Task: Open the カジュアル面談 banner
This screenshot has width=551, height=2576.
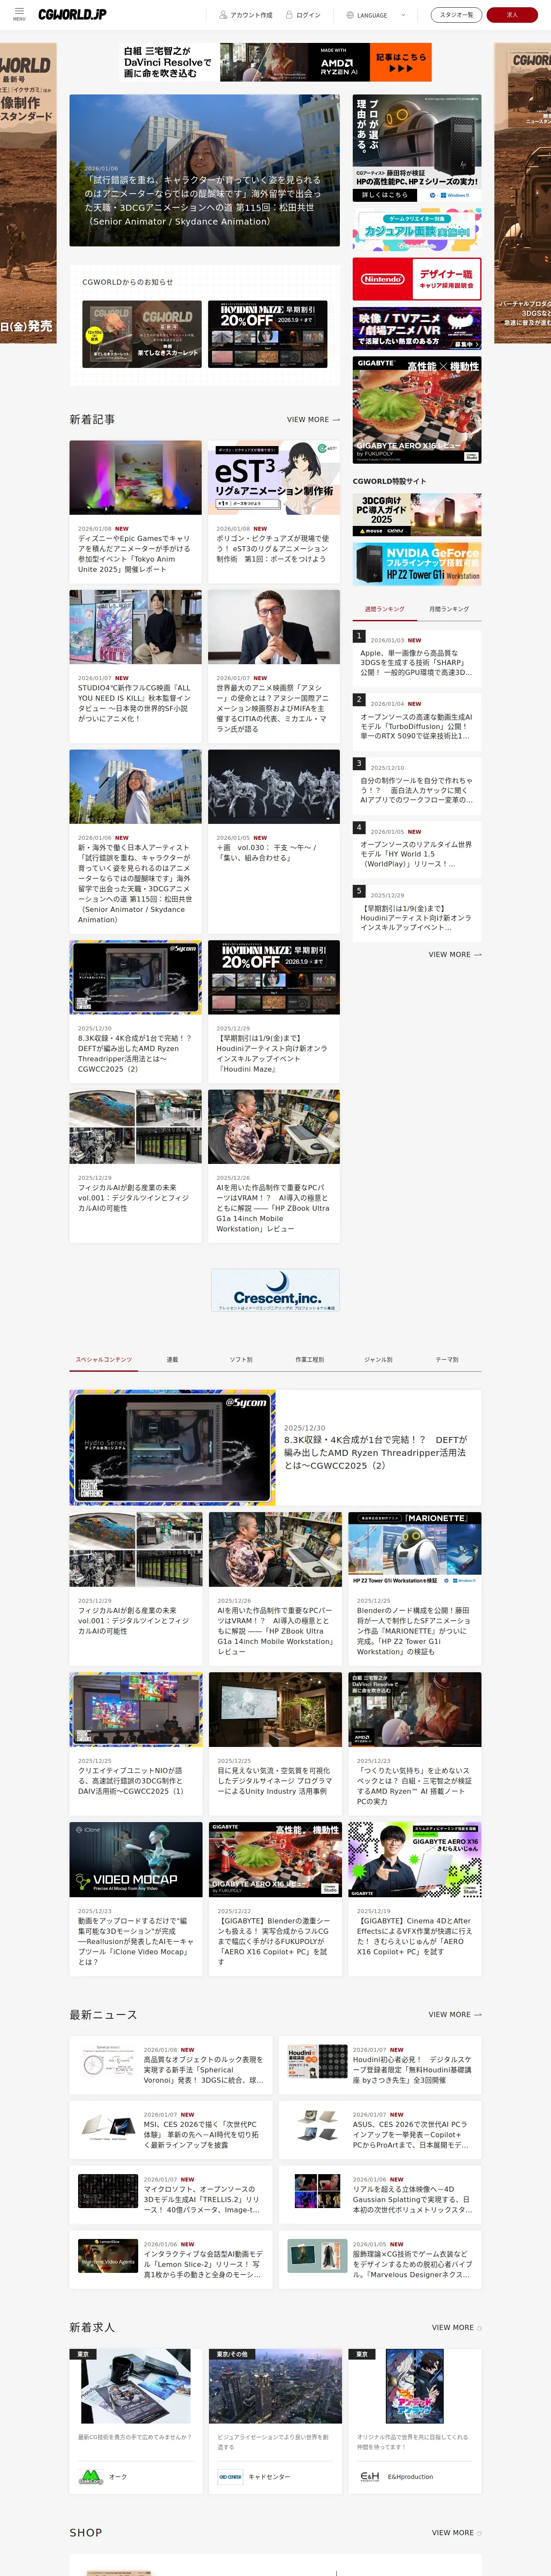Action: click(x=417, y=229)
